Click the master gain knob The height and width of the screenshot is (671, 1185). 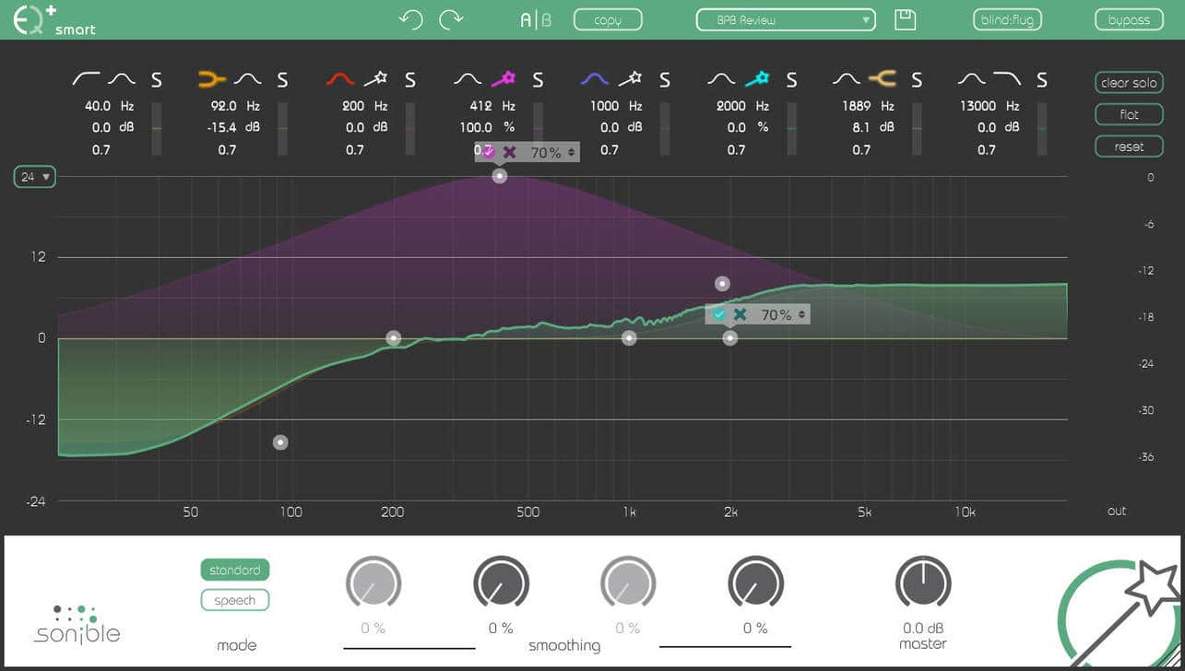(x=922, y=583)
